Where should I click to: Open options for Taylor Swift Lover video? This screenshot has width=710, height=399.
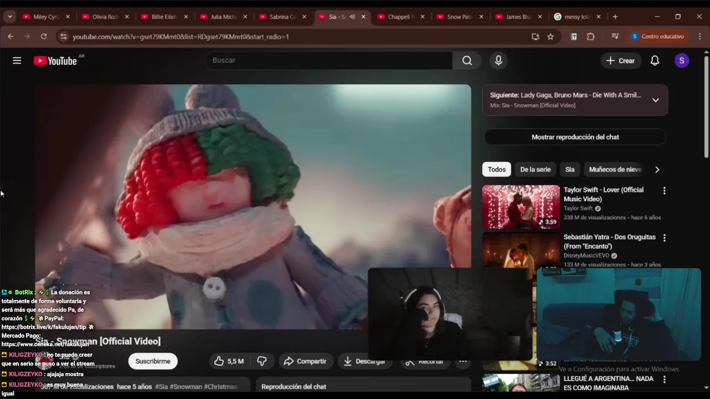tap(664, 191)
